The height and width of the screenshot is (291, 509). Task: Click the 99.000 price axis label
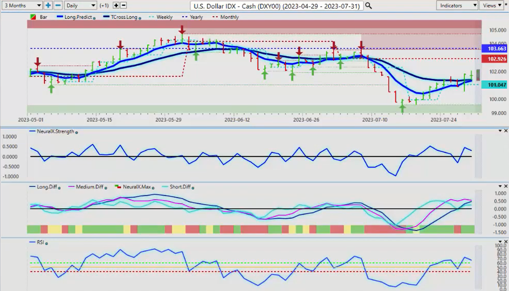(498, 113)
